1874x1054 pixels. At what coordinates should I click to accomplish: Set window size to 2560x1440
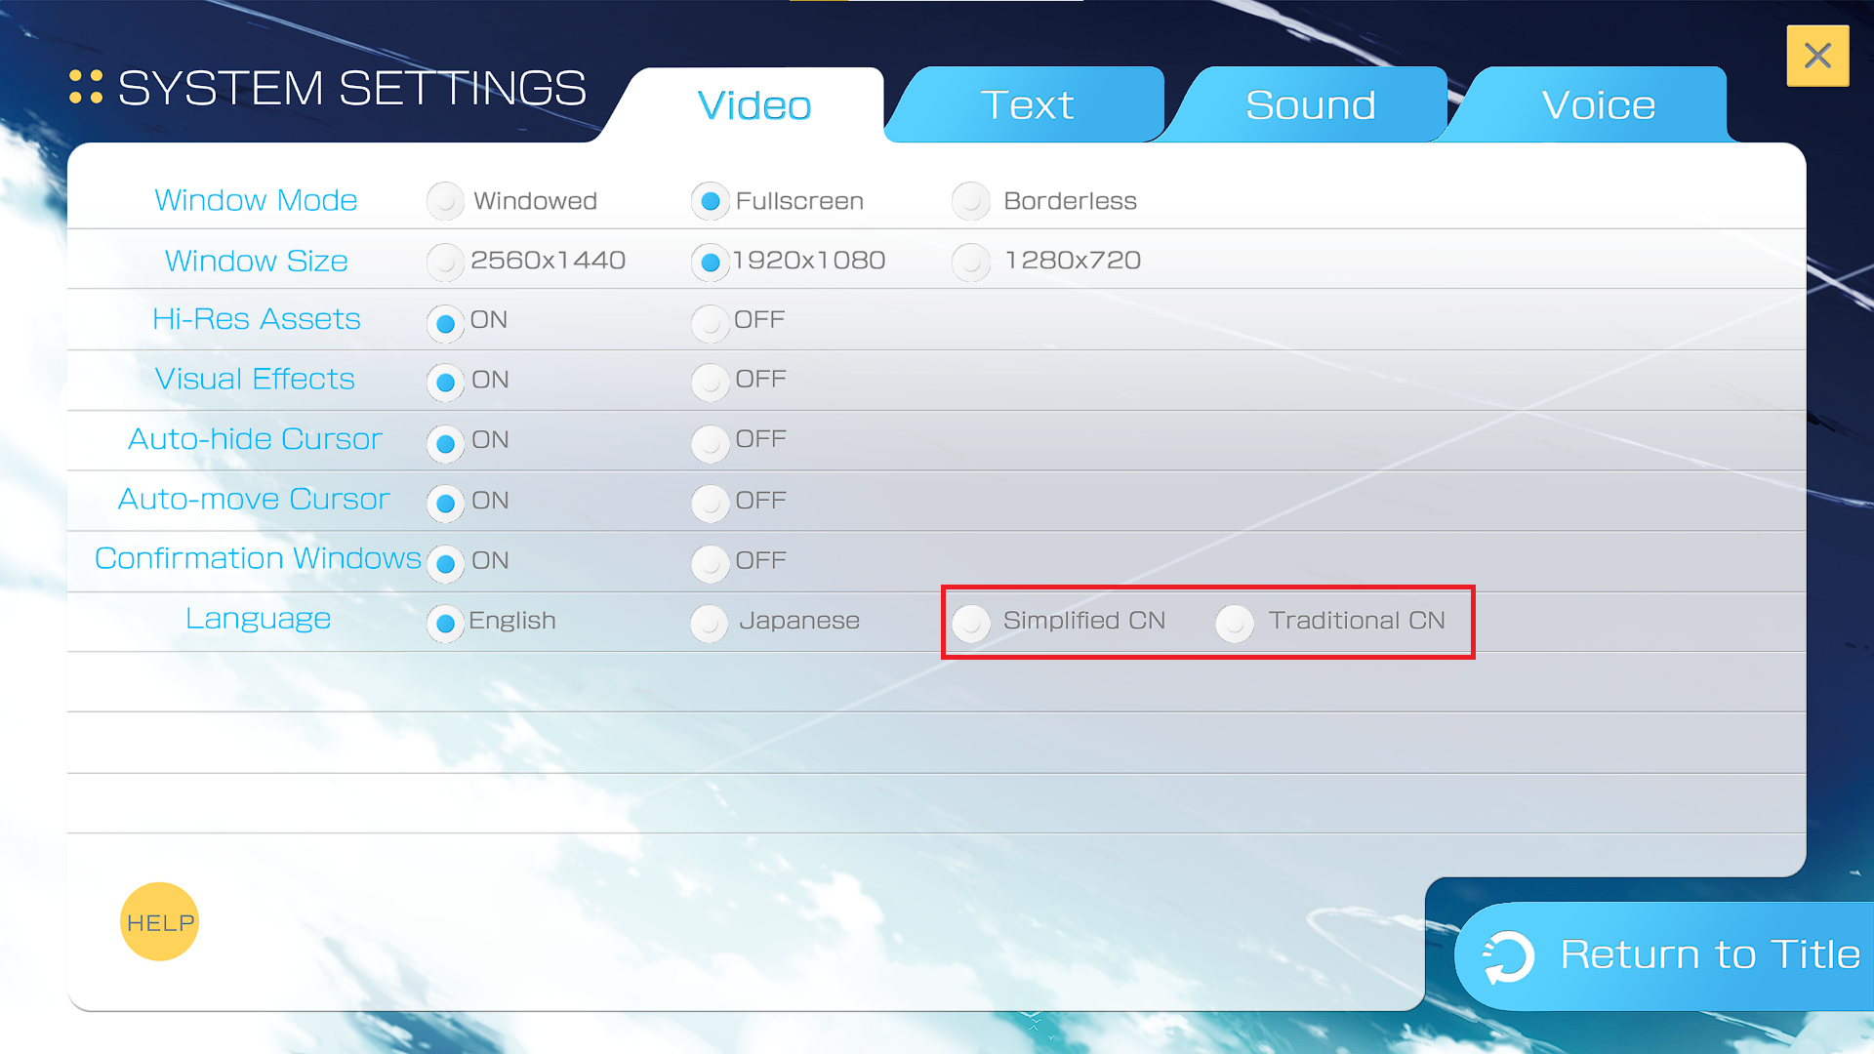445,262
